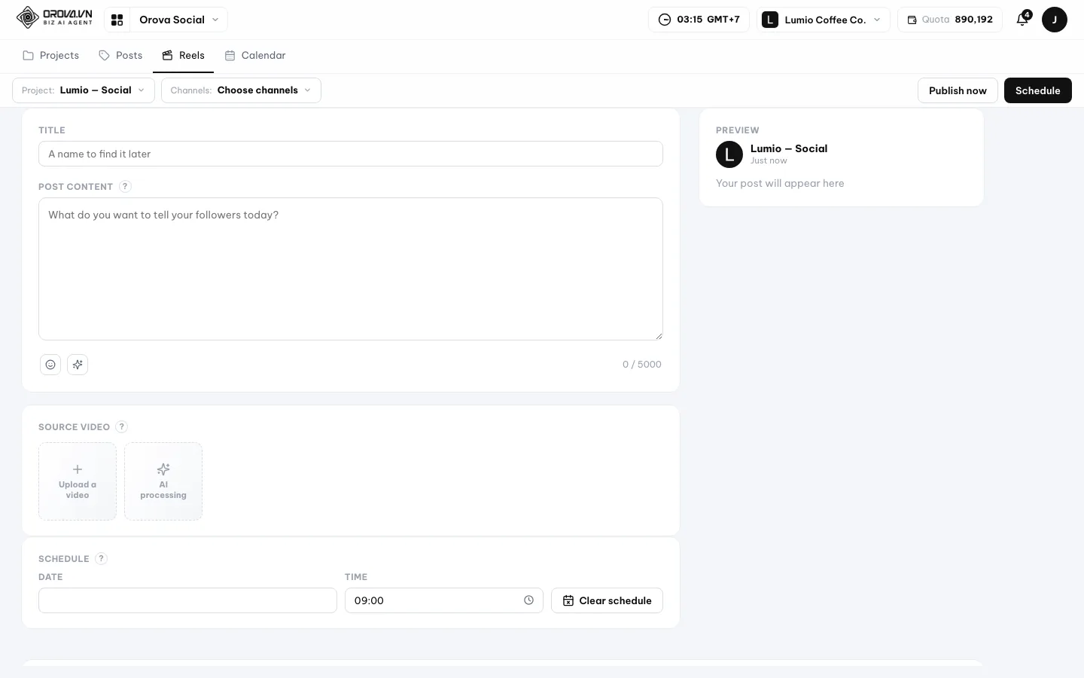Screen dimensions: 1084x678
Task: Go to the Projects tab
Action: (51, 56)
